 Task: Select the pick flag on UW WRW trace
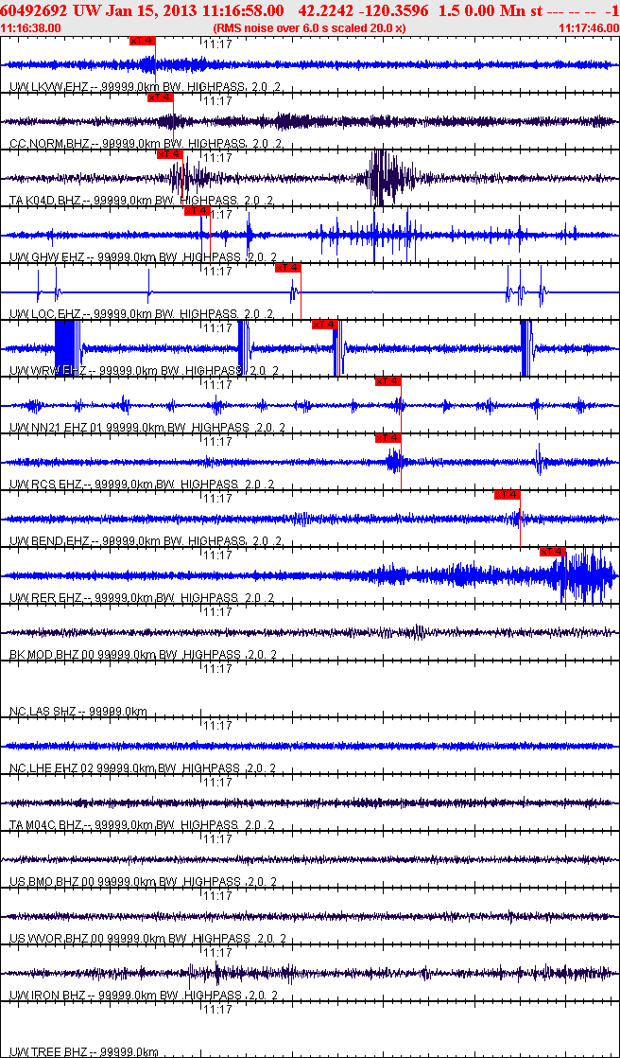click(x=324, y=325)
